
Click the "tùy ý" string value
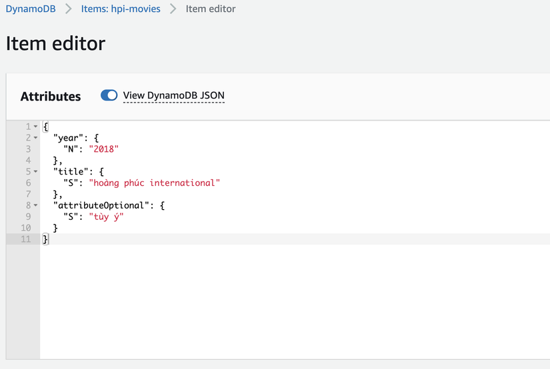106,216
